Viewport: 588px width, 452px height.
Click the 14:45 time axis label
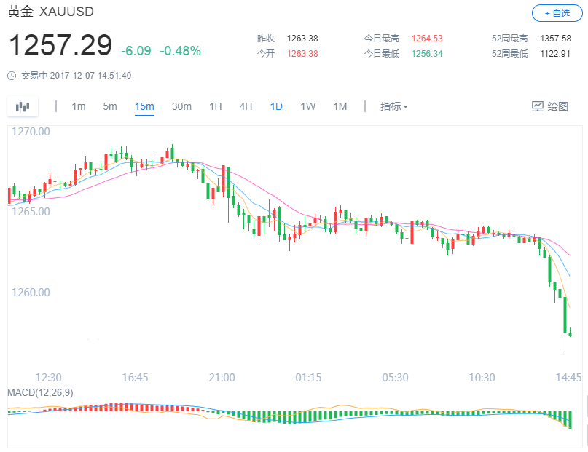(x=567, y=378)
